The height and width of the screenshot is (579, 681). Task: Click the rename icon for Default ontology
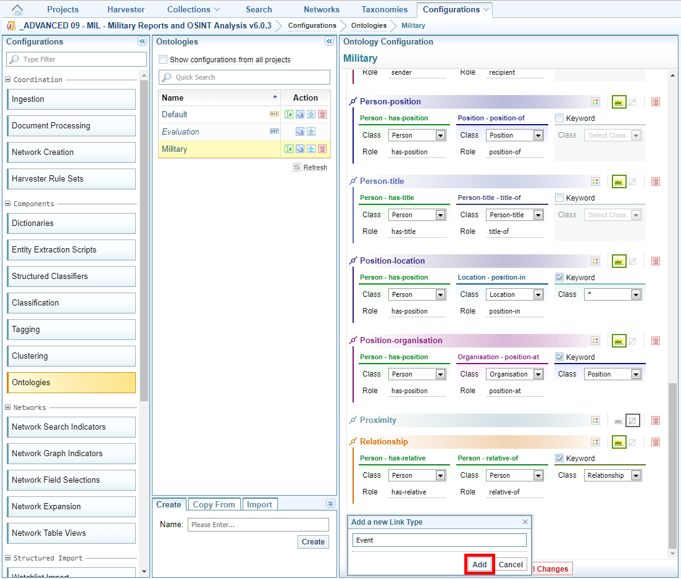[289, 114]
